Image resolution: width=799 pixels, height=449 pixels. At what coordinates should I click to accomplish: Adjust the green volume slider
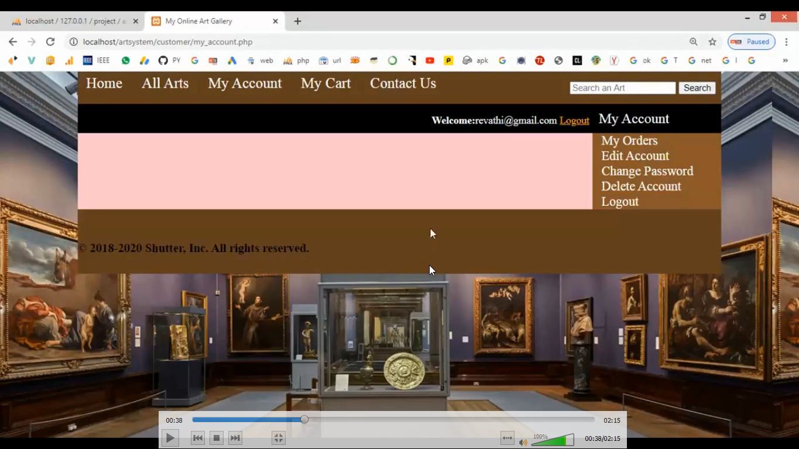click(x=553, y=440)
